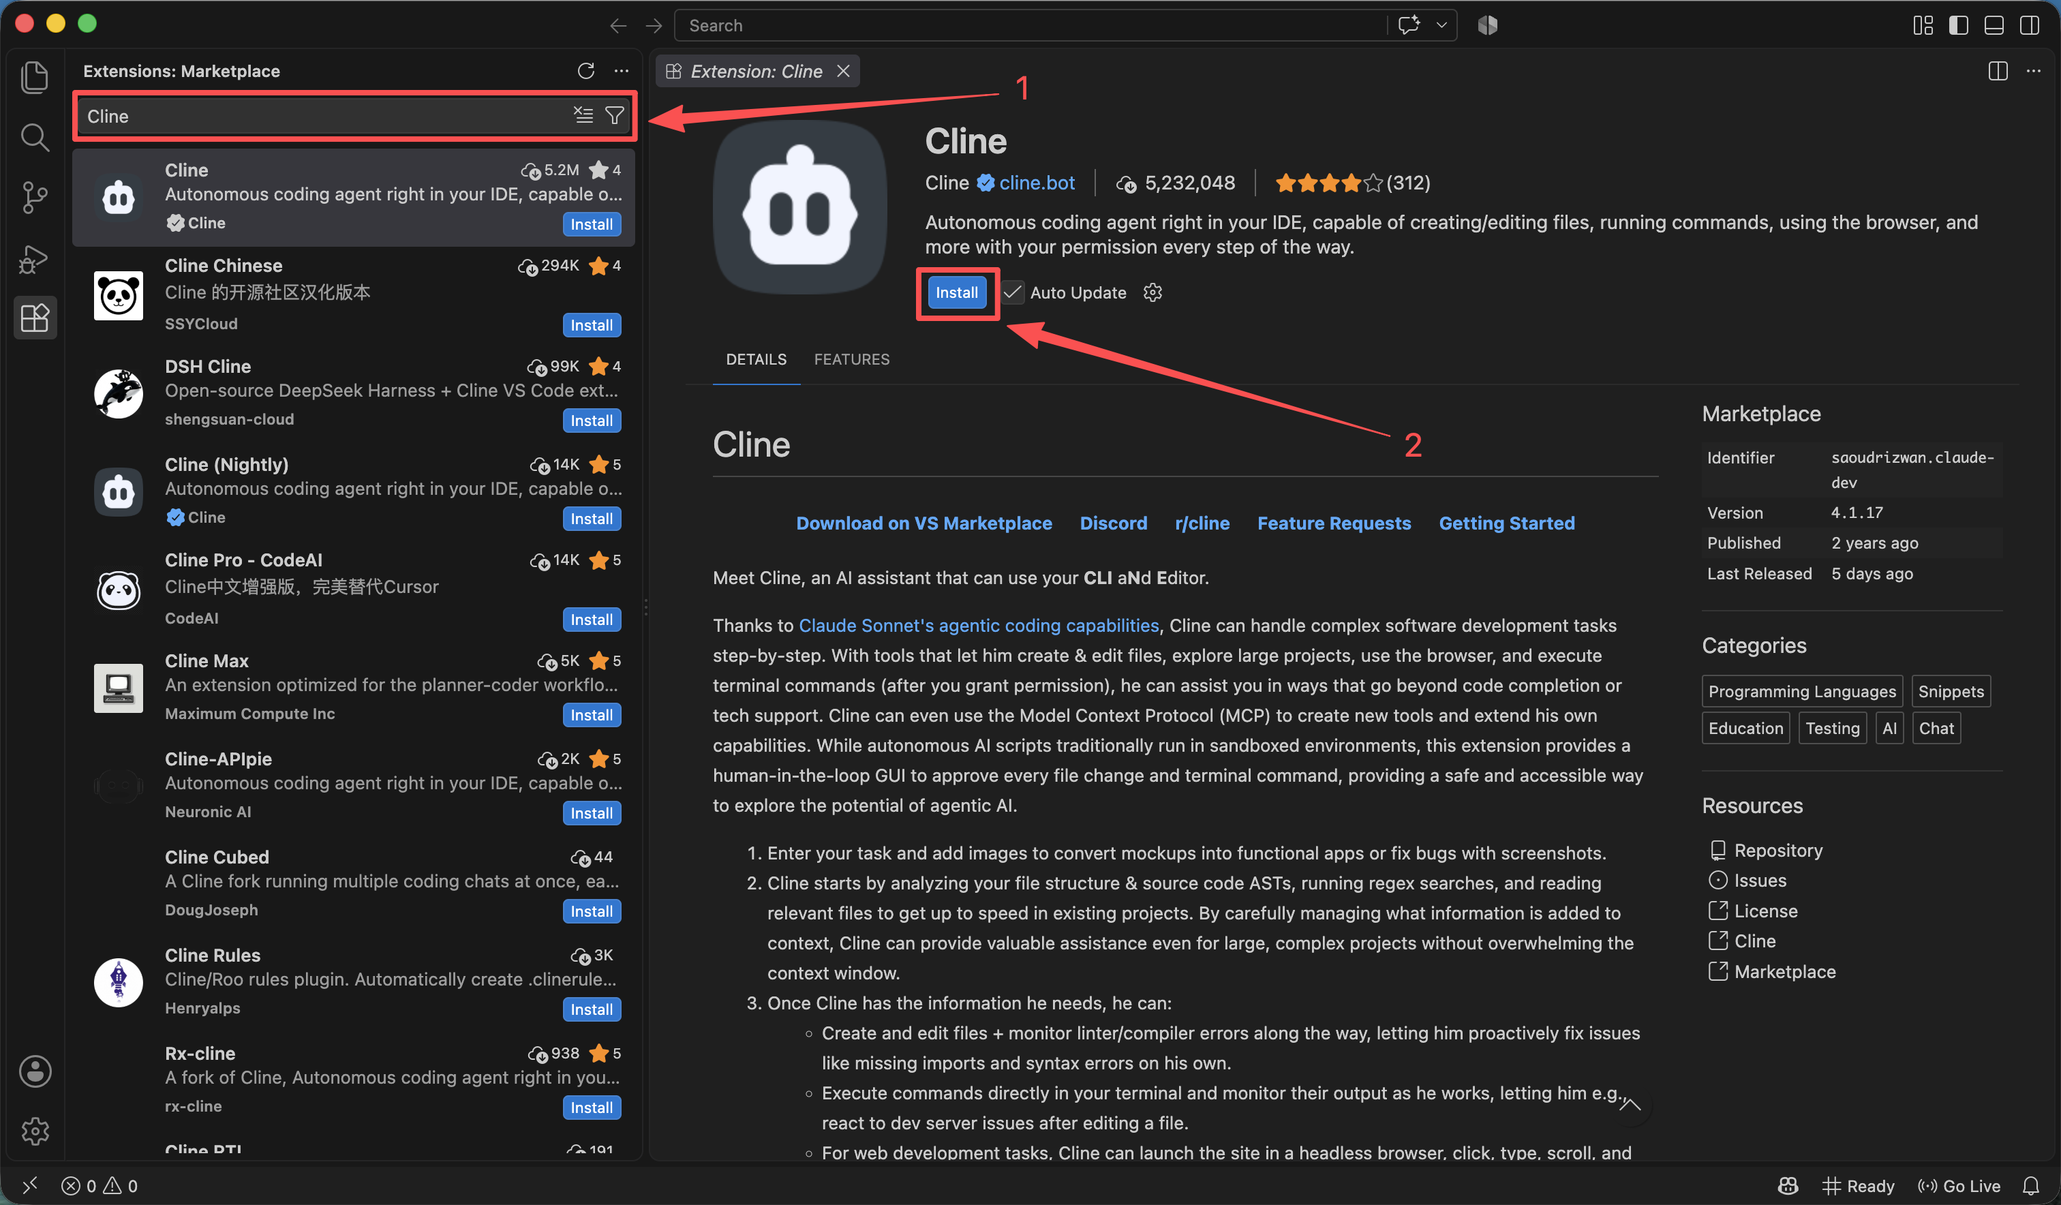The height and width of the screenshot is (1205, 2061).
Task: Go back with navigation arrow
Action: click(617, 25)
